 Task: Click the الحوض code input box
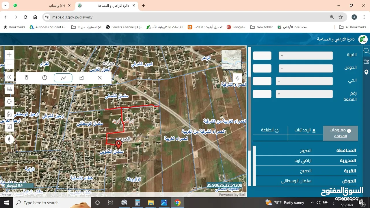[x=262, y=68]
